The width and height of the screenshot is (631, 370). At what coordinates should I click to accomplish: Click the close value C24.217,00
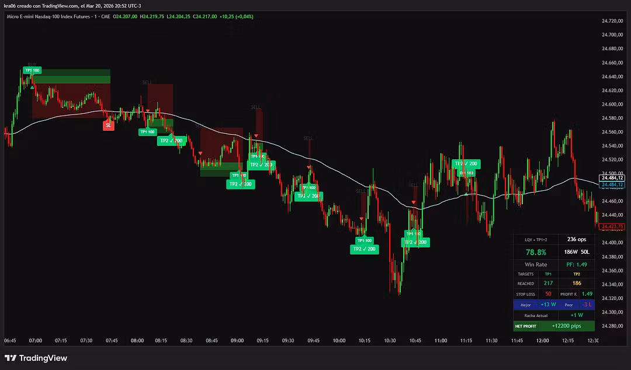point(205,16)
